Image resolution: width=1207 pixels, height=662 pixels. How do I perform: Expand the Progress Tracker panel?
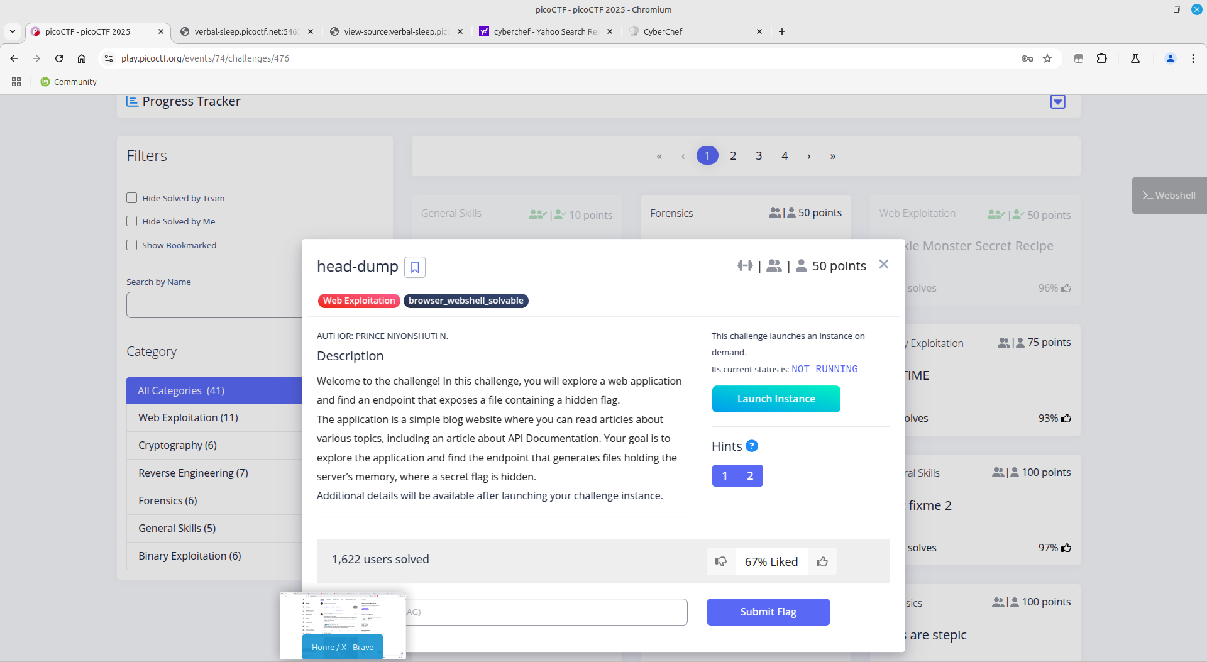pyautogui.click(x=1057, y=102)
